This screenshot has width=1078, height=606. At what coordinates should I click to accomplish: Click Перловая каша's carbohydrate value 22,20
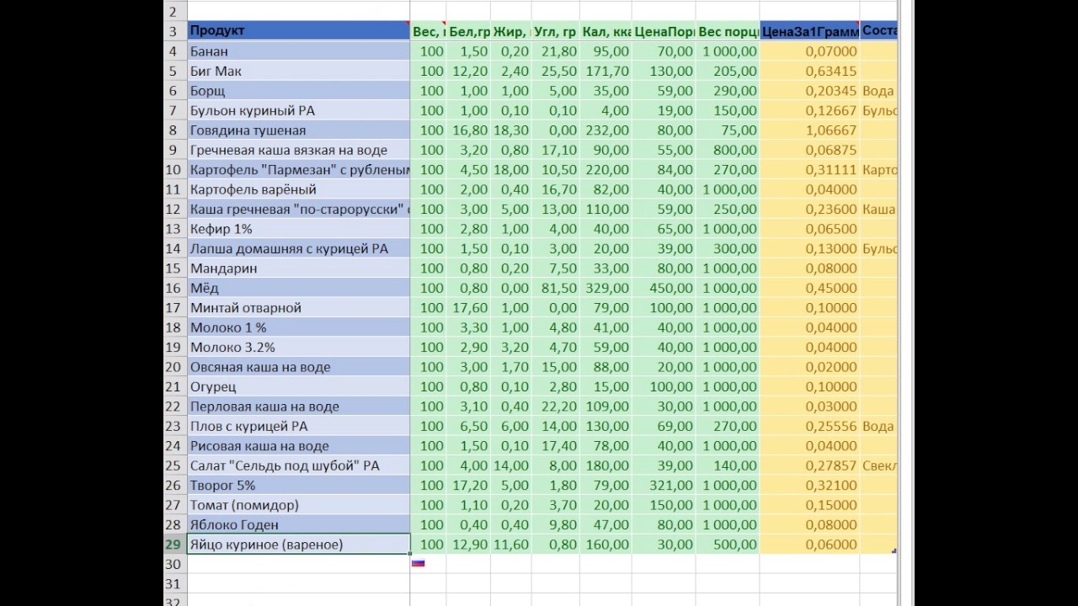click(x=555, y=407)
